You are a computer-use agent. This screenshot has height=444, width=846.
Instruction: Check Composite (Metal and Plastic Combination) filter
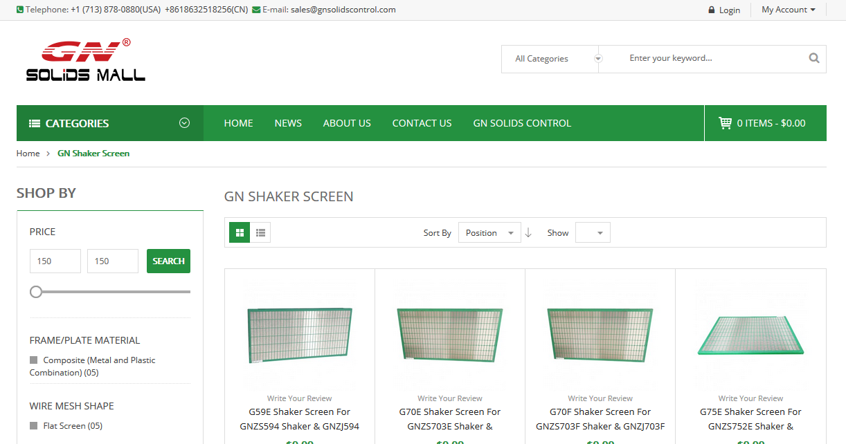(33, 360)
